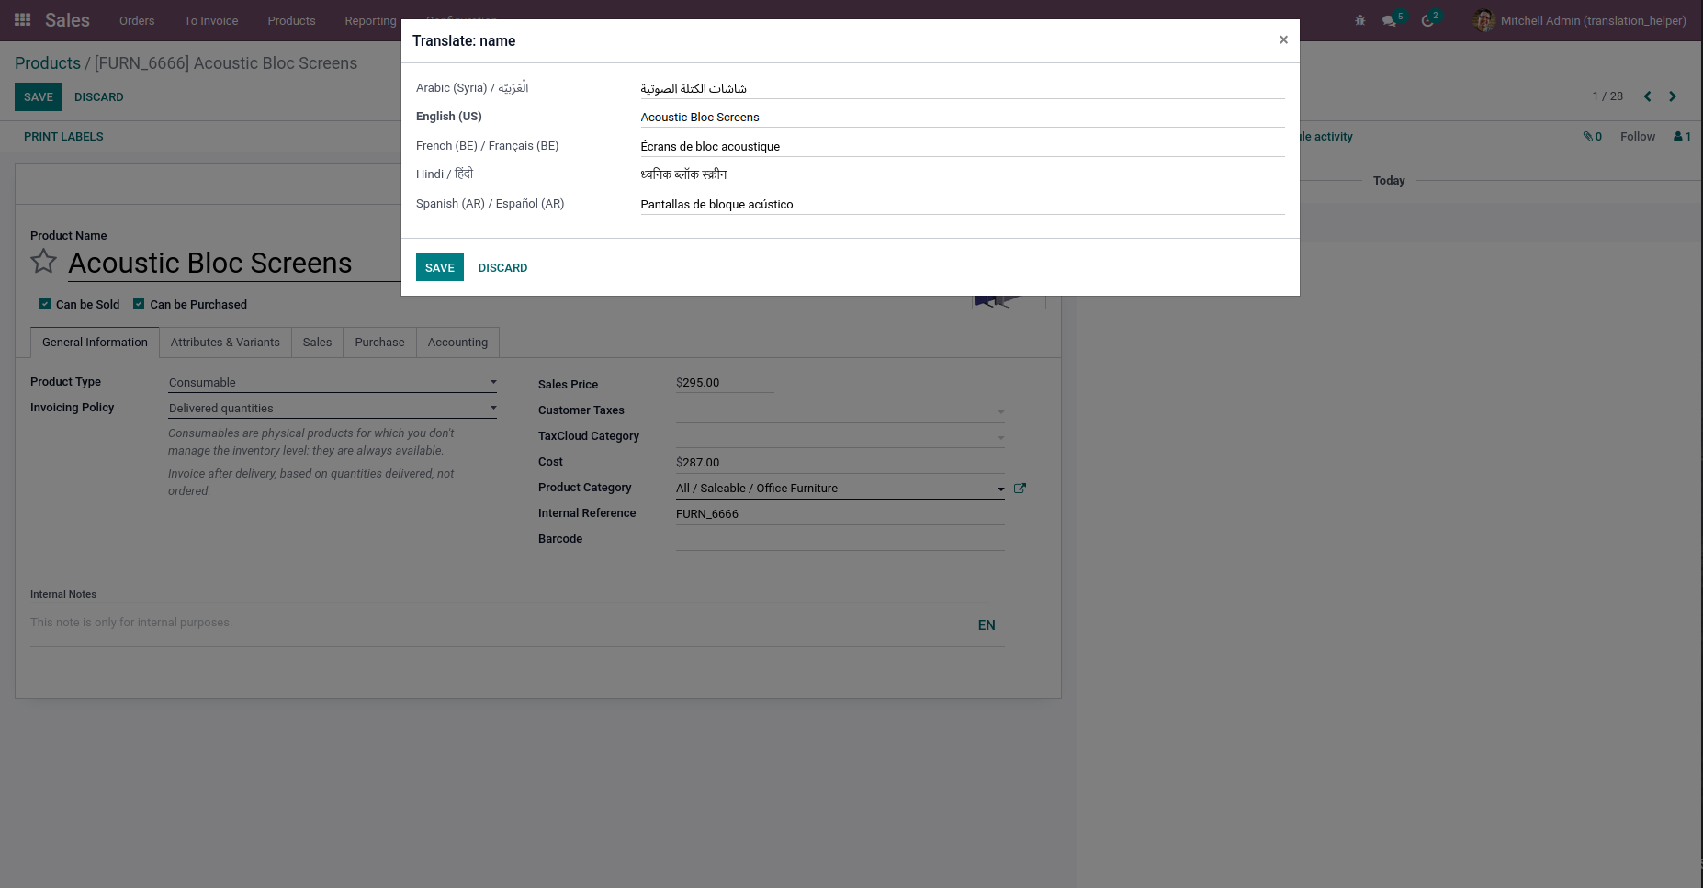This screenshot has height=888, width=1703.
Task: Discard translations in dialog
Action: pyautogui.click(x=502, y=267)
